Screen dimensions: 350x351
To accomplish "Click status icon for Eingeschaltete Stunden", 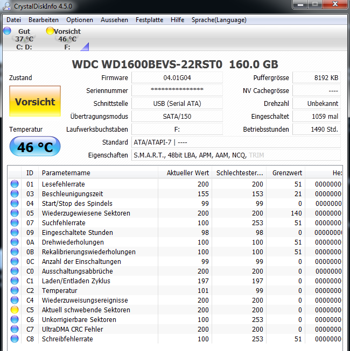I will (x=15, y=232).
